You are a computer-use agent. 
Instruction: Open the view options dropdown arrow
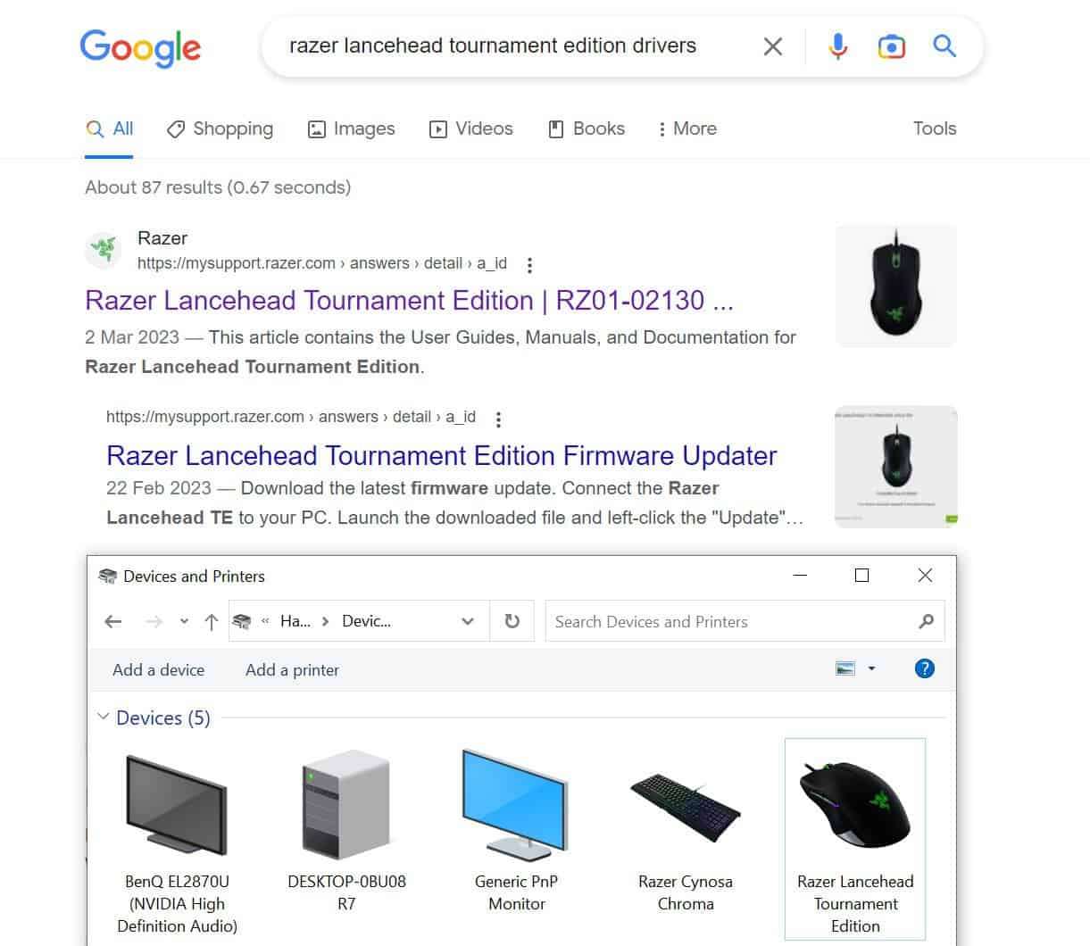click(872, 668)
